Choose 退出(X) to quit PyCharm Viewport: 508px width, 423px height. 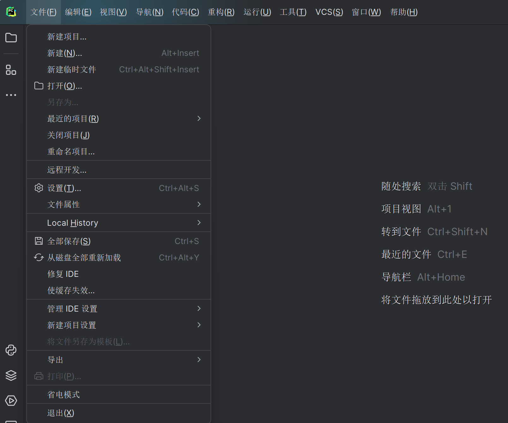click(119, 413)
